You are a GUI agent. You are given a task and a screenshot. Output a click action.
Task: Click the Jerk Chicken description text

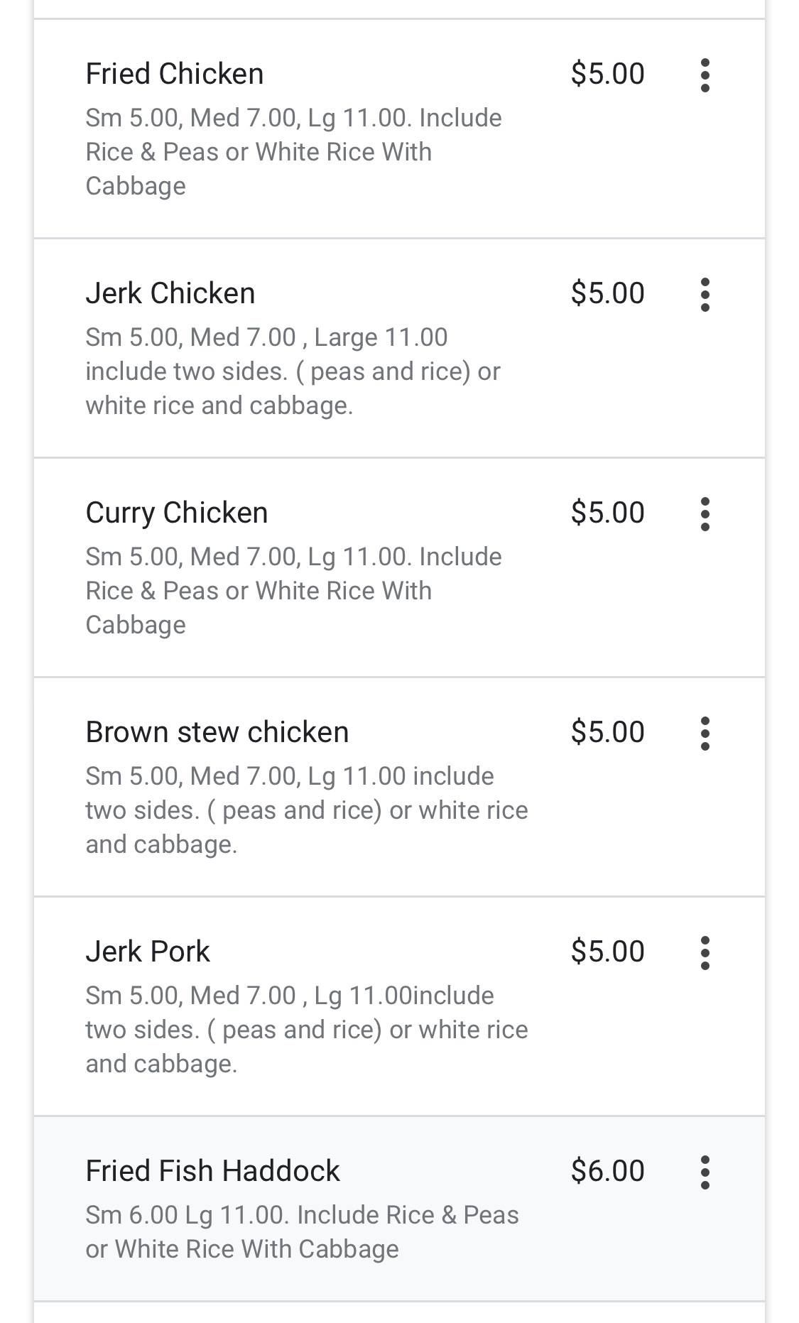point(293,371)
